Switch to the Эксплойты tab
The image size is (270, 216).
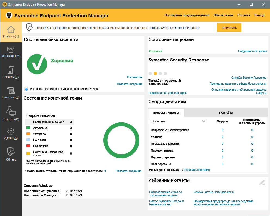coord(226,113)
